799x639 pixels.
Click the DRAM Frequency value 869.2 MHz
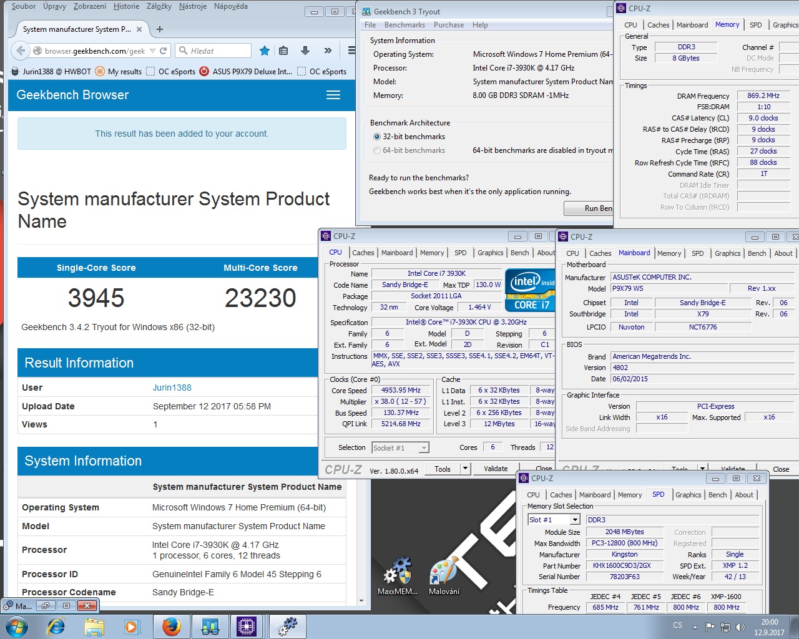763,95
